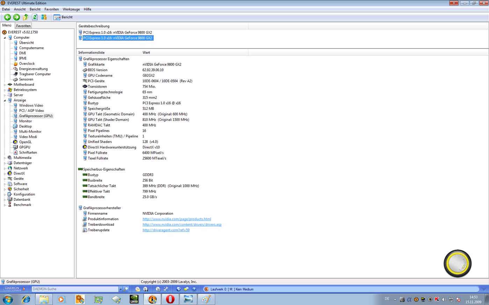The width and height of the screenshot is (489, 305).
Task: Click the Gerätebeschreibung column header
Action: (162, 26)
